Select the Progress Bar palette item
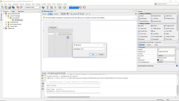Screen dimensions: 179x101 (x=143, y=36)
